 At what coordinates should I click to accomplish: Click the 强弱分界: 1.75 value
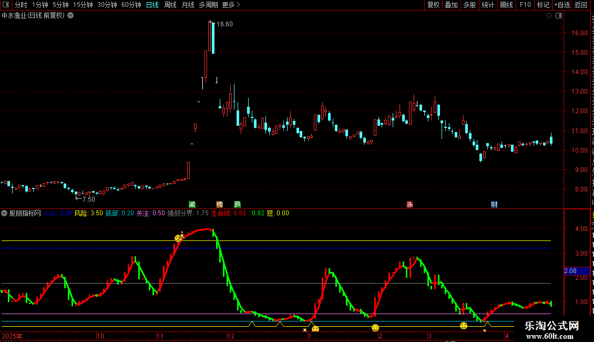coord(188,213)
